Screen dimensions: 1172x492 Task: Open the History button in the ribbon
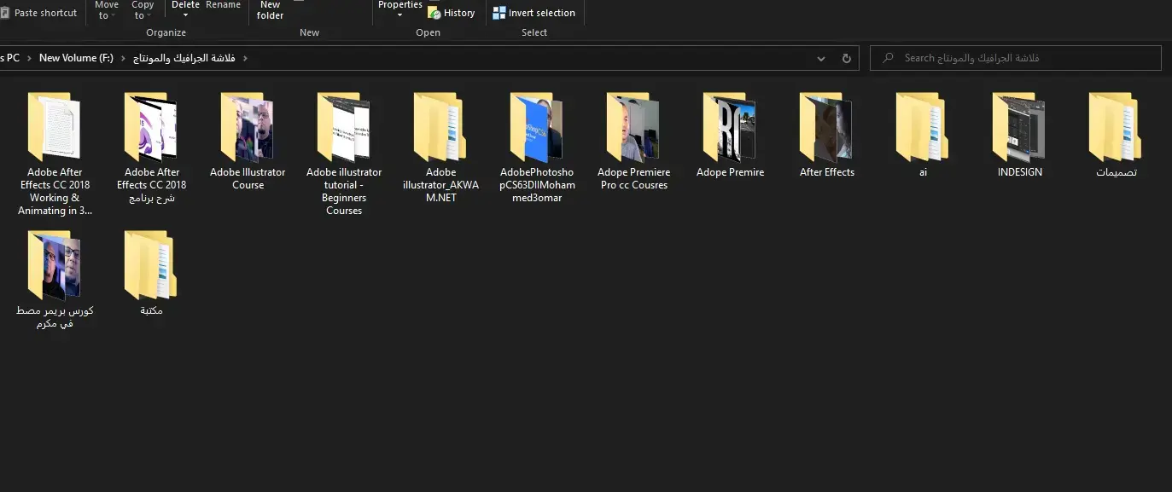click(451, 13)
